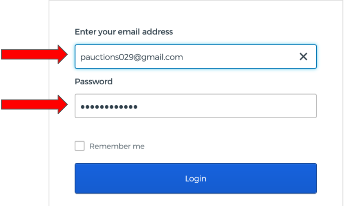This screenshot has height=206, width=344.
Task: Focus the Password input field
Action: [x=196, y=106]
